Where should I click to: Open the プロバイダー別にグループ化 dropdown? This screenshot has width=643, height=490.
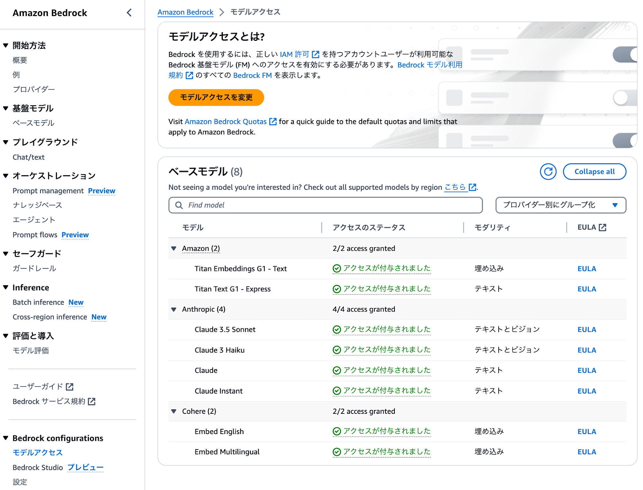pyautogui.click(x=559, y=205)
